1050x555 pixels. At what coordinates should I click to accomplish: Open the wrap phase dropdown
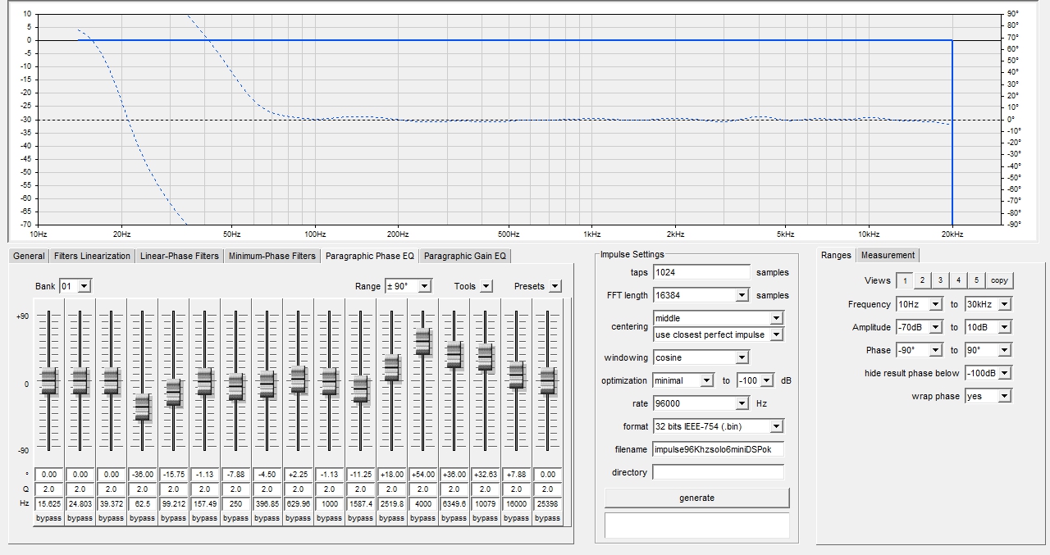tap(1004, 396)
